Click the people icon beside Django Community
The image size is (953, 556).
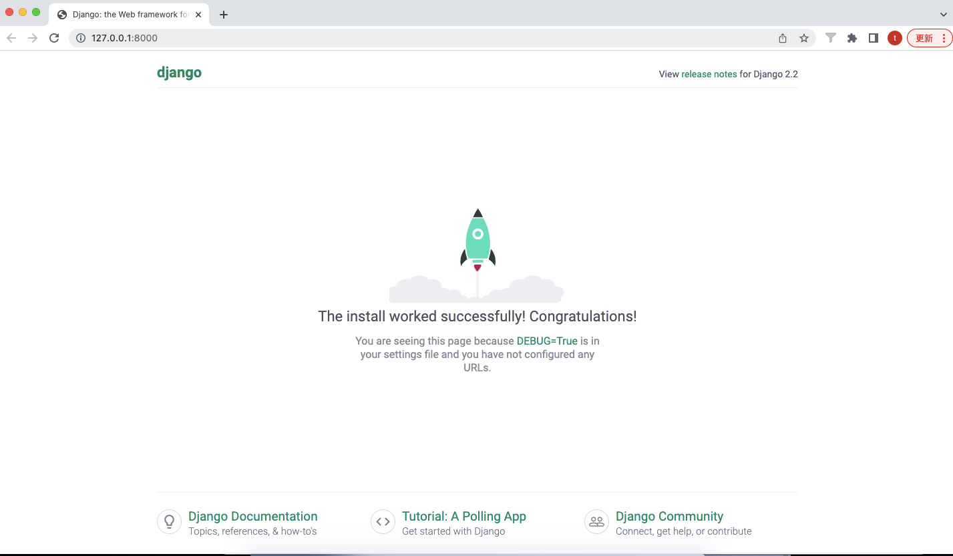point(596,522)
